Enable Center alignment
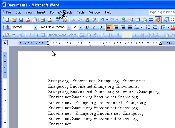This screenshot has width=175, height=128. pos(116,27)
